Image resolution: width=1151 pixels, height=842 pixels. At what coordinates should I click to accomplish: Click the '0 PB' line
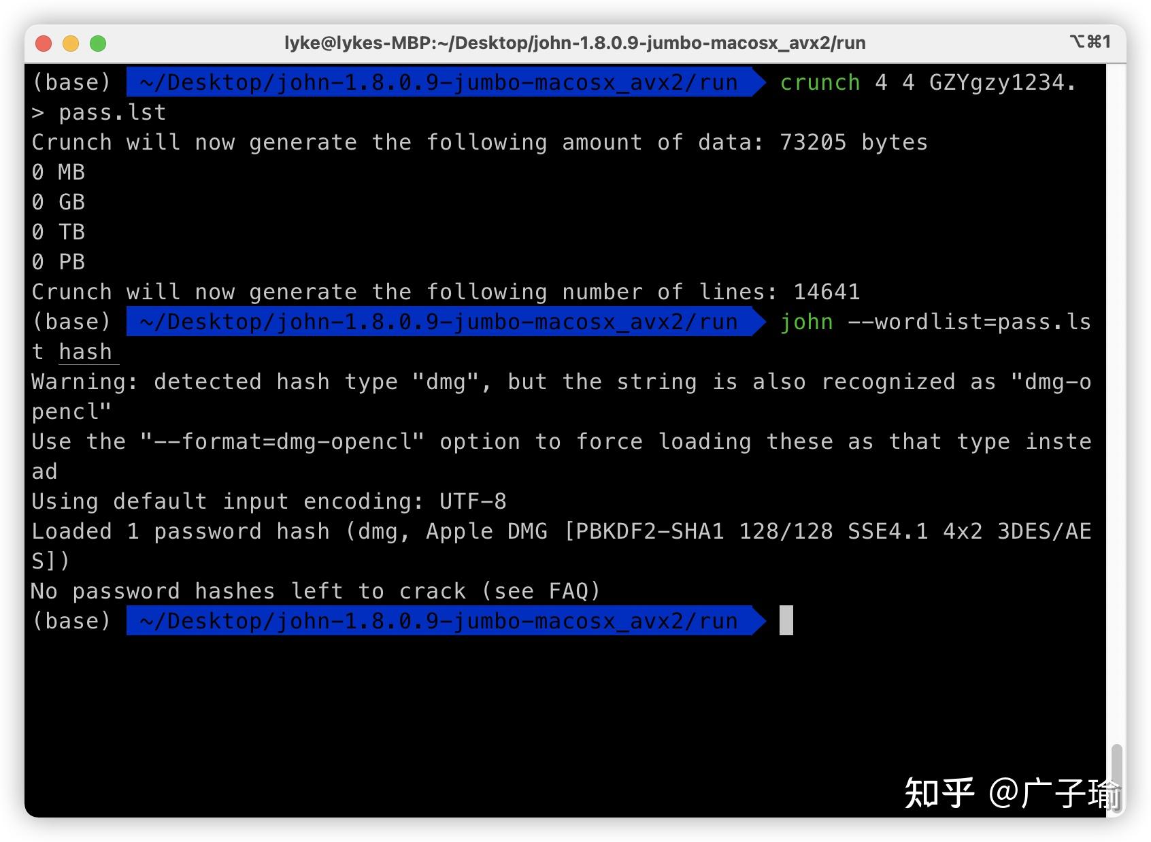[x=58, y=262]
